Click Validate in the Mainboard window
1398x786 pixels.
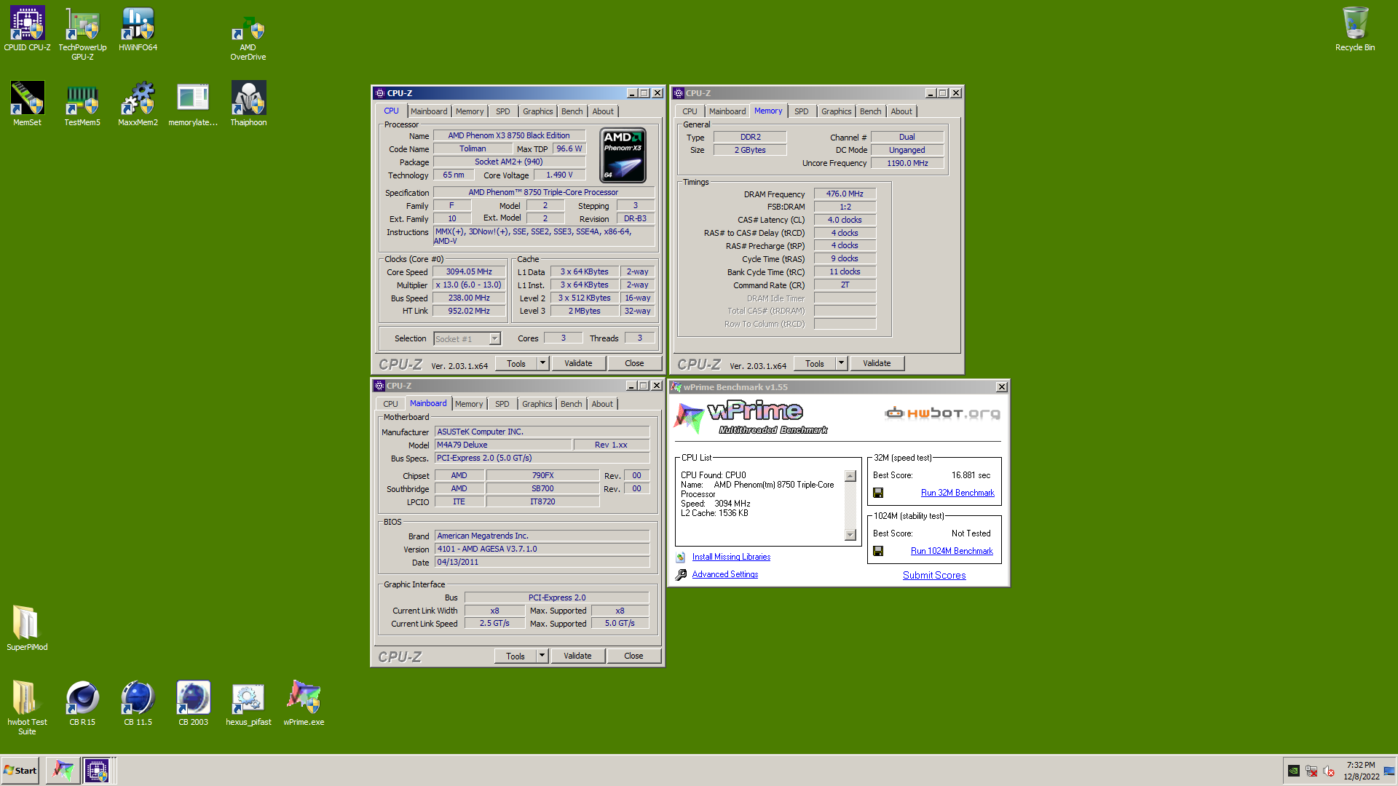coord(577,656)
